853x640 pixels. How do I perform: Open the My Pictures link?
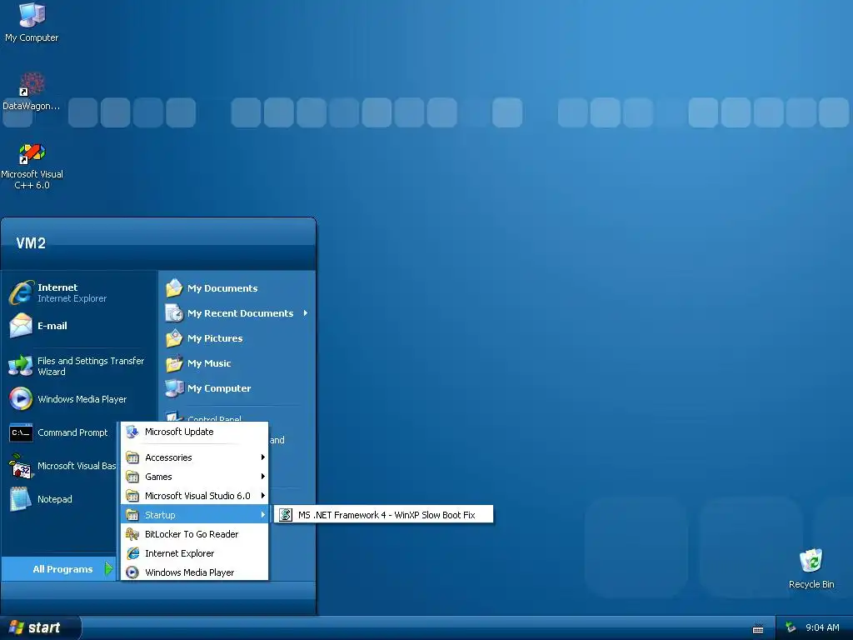(215, 338)
